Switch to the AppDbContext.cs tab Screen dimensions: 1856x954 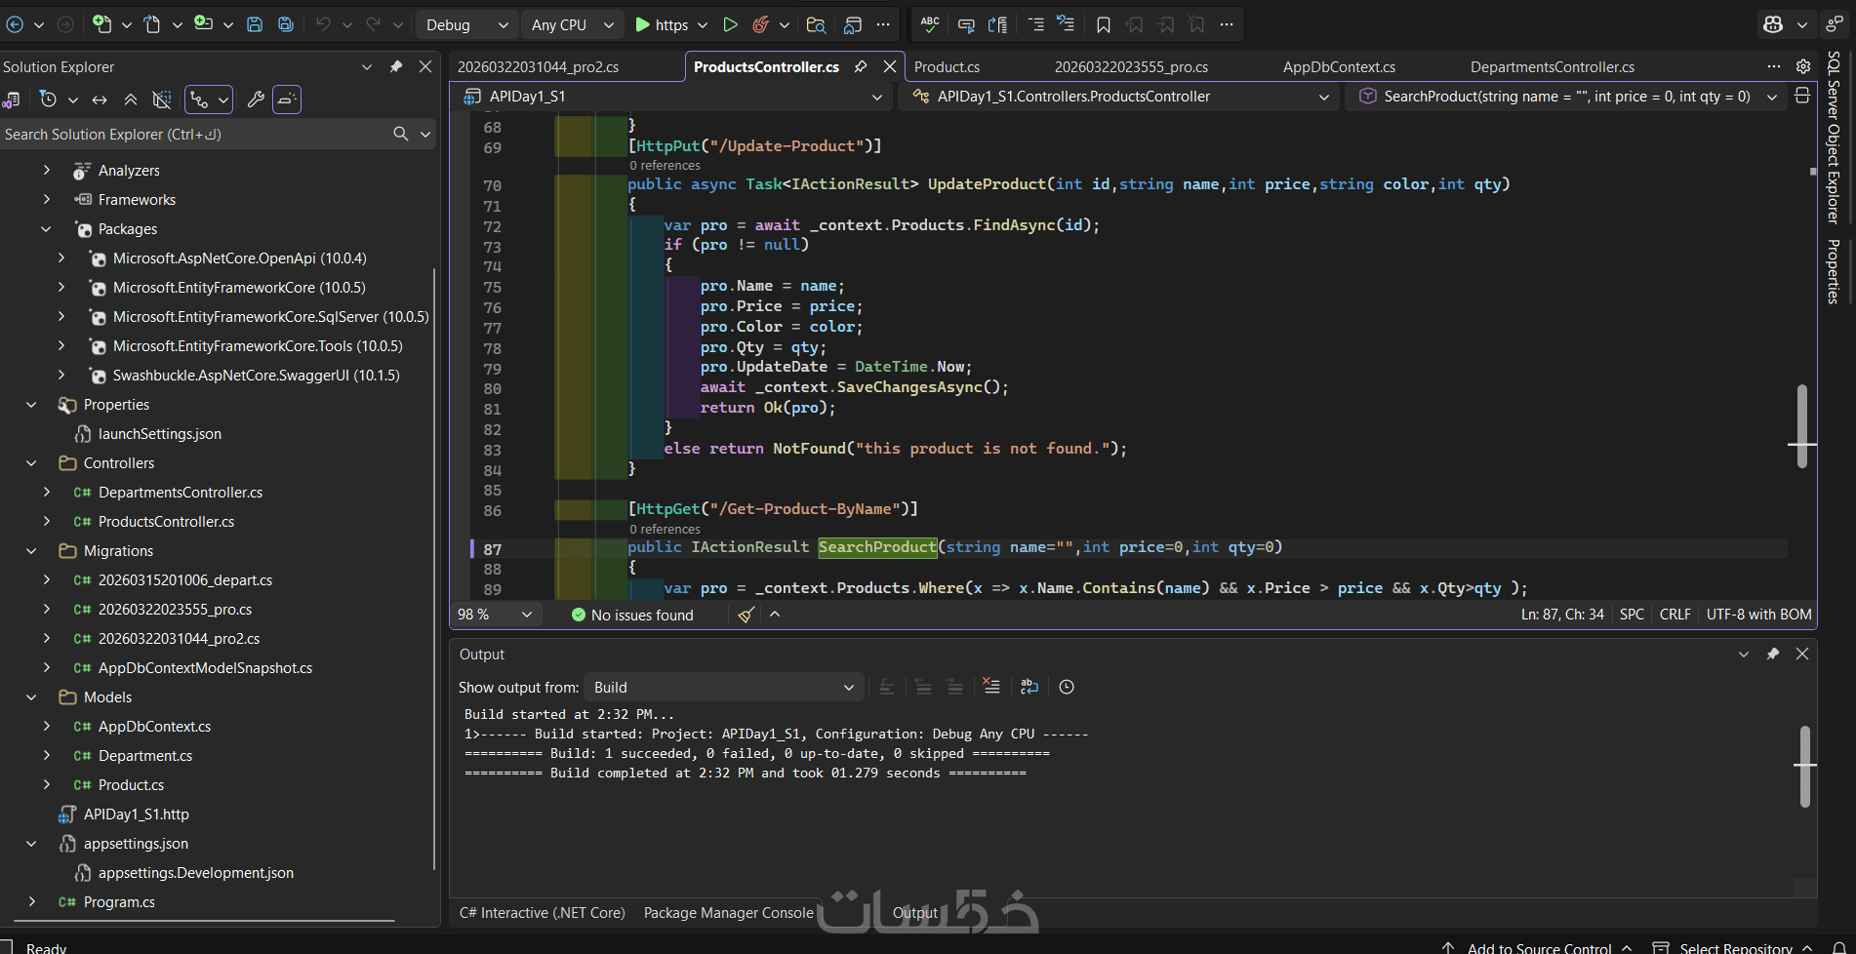pyautogui.click(x=1339, y=67)
